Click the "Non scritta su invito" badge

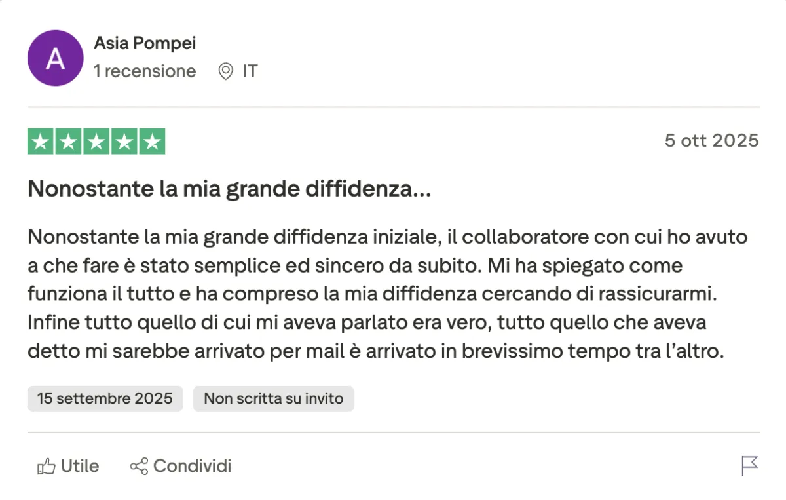point(273,398)
